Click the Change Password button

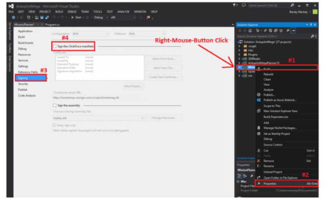pyautogui.click(x=164, y=118)
